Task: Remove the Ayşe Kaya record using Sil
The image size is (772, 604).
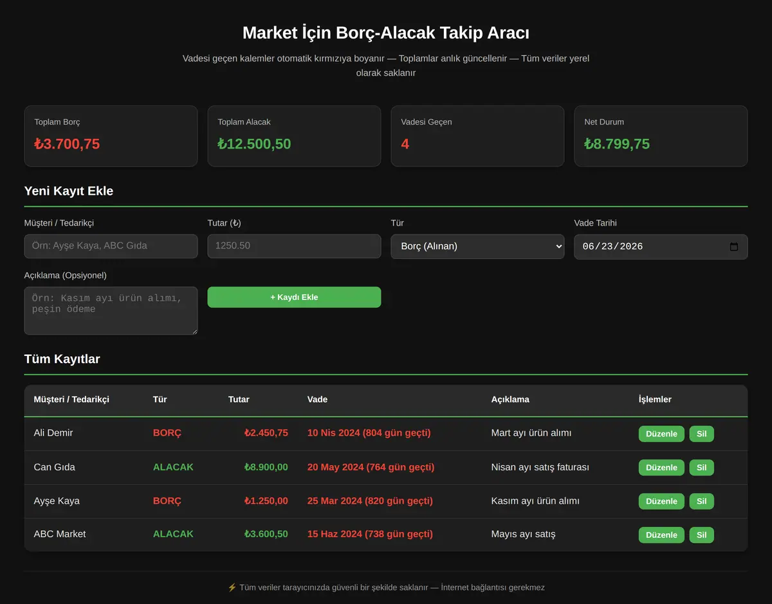Action: pos(701,501)
